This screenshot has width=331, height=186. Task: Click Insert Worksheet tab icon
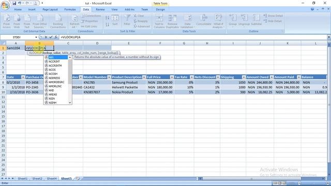(x=78, y=179)
